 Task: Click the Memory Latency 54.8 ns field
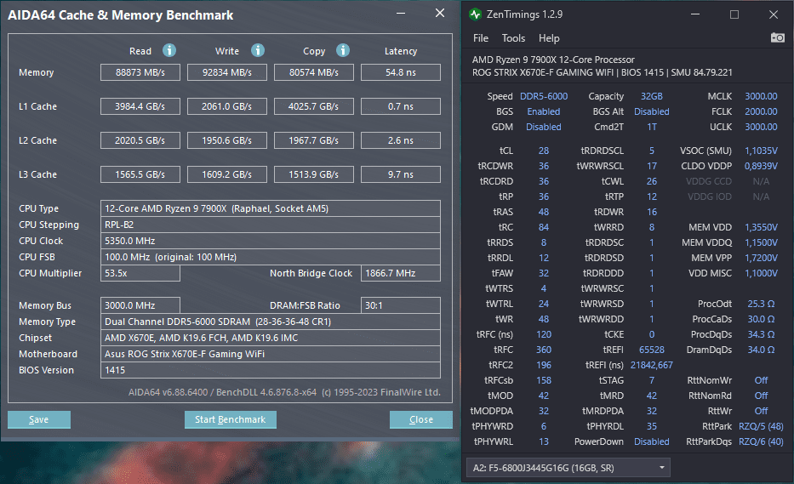401,72
